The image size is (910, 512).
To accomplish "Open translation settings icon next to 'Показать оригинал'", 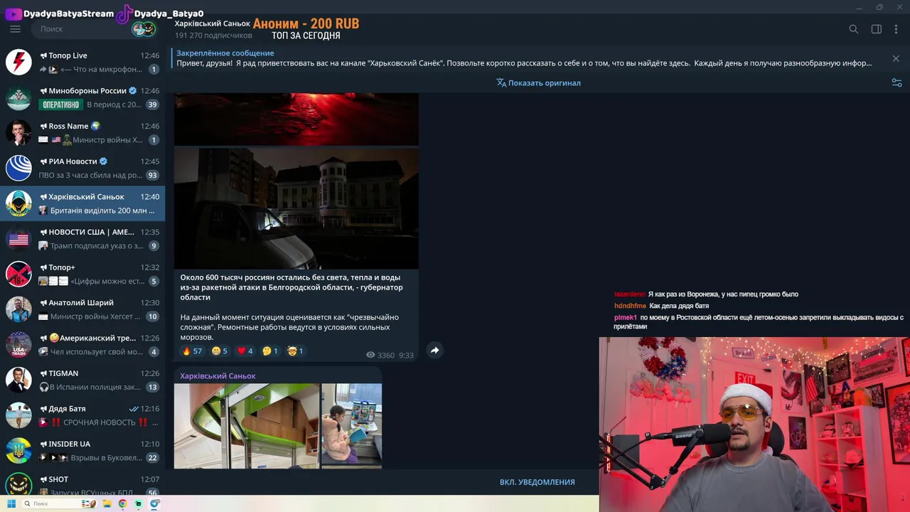I will coord(896,82).
